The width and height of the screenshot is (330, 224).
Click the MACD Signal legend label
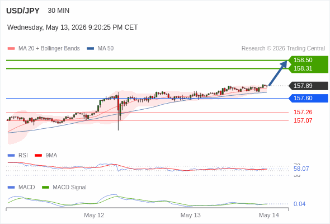(70, 188)
